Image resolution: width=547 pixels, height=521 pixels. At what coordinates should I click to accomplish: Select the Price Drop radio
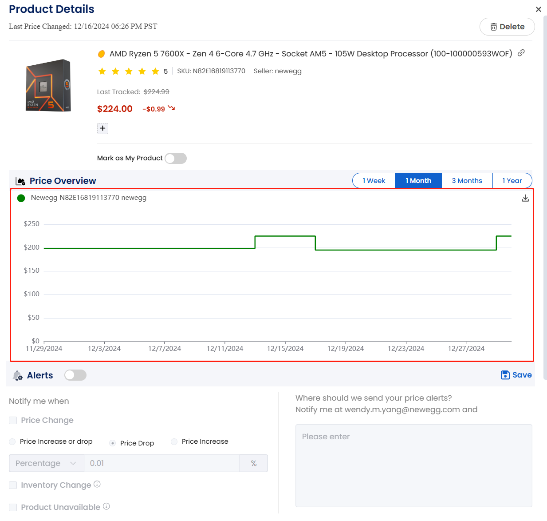[113, 443]
